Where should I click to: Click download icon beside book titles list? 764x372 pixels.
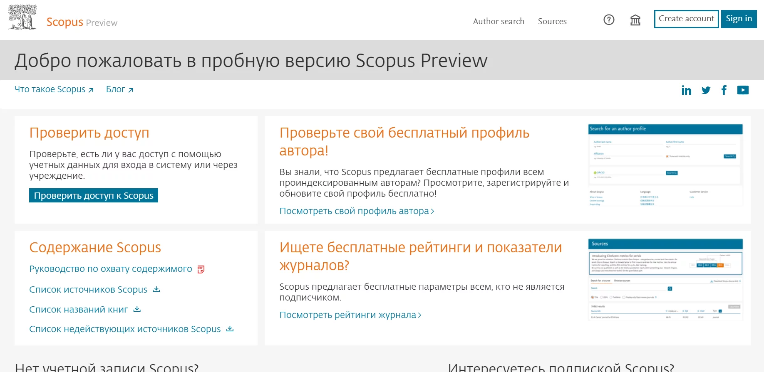(137, 309)
